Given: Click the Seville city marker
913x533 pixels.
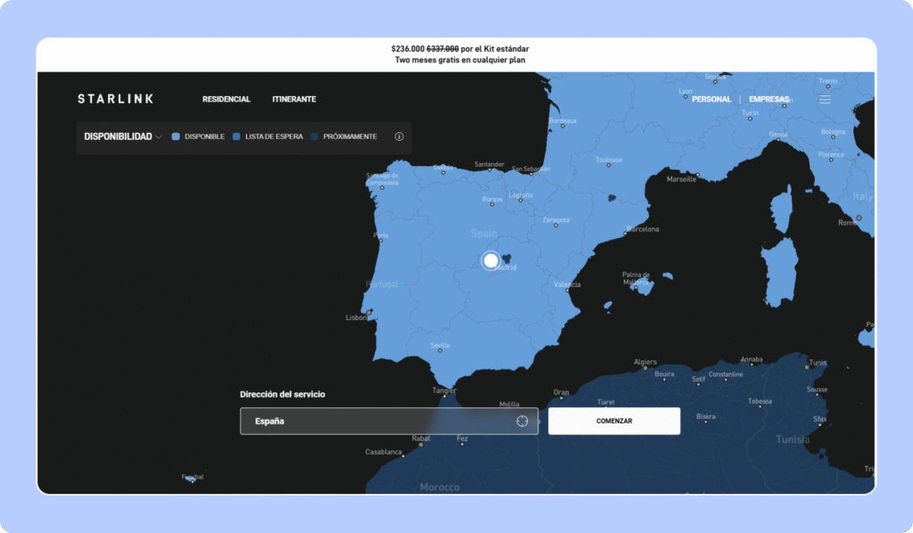Looking at the screenshot, I should pos(437,350).
